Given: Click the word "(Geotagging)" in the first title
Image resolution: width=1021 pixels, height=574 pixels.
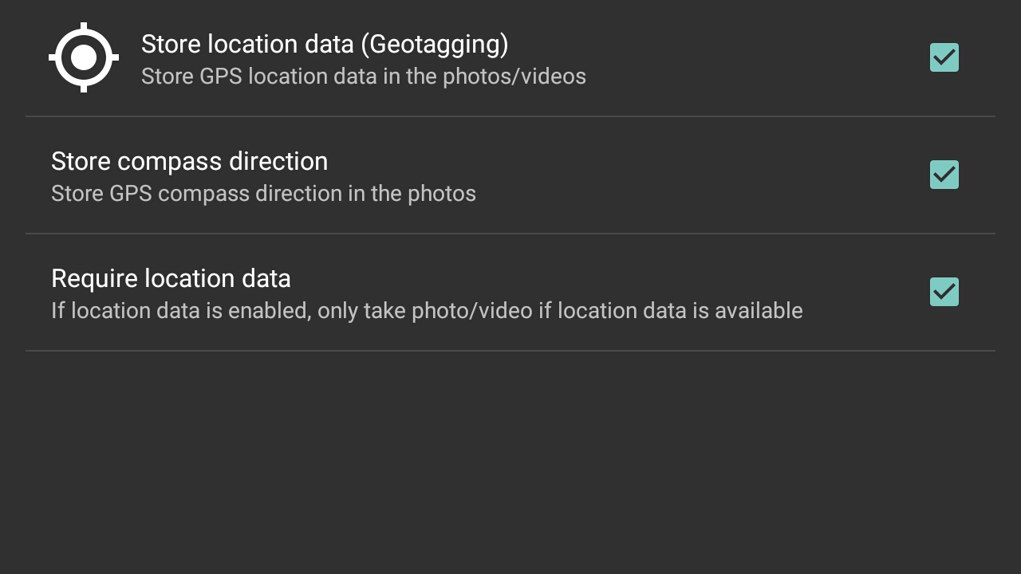Looking at the screenshot, I should [x=434, y=44].
